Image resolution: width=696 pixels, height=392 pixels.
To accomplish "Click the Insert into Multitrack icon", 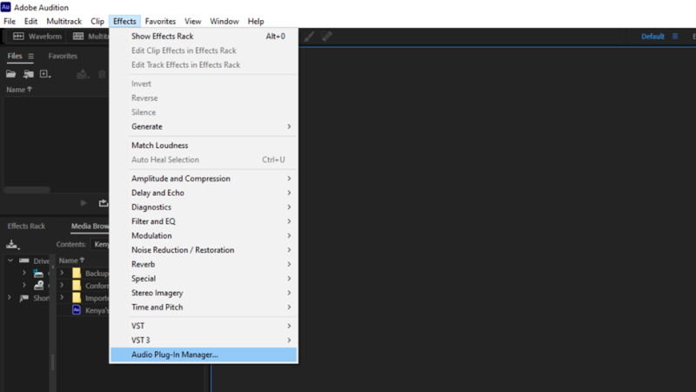I will pyautogui.click(x=82, y=74).
